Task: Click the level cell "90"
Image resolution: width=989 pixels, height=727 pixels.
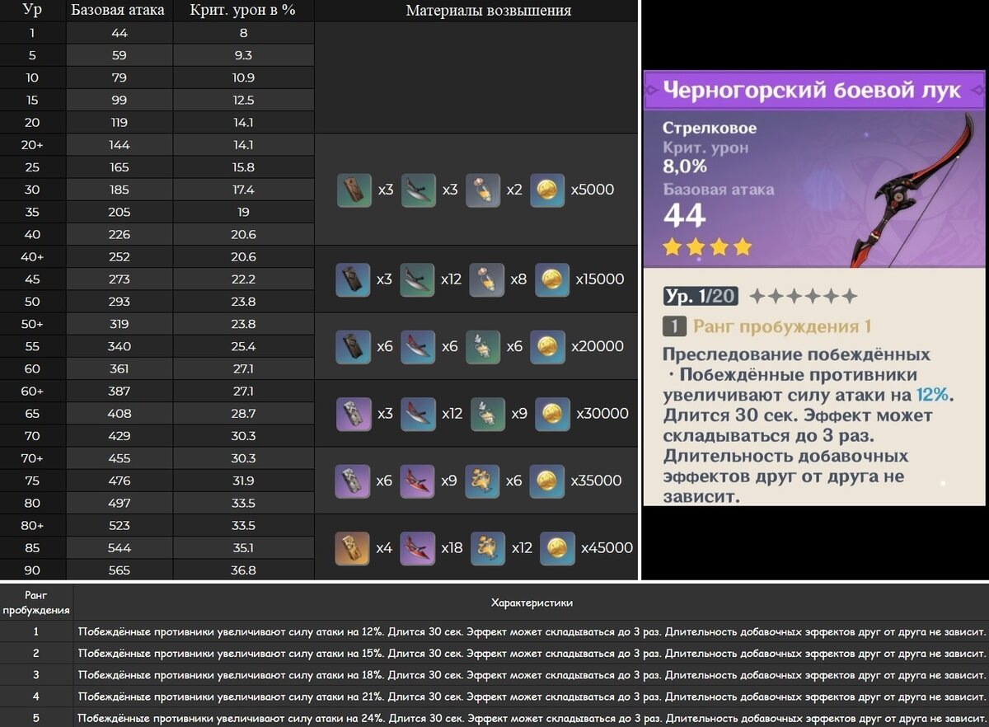Action: [x=32, y=570]
